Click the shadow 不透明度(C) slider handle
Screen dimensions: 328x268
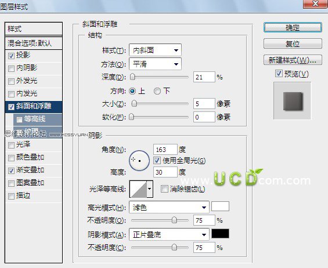coord(174,248)
